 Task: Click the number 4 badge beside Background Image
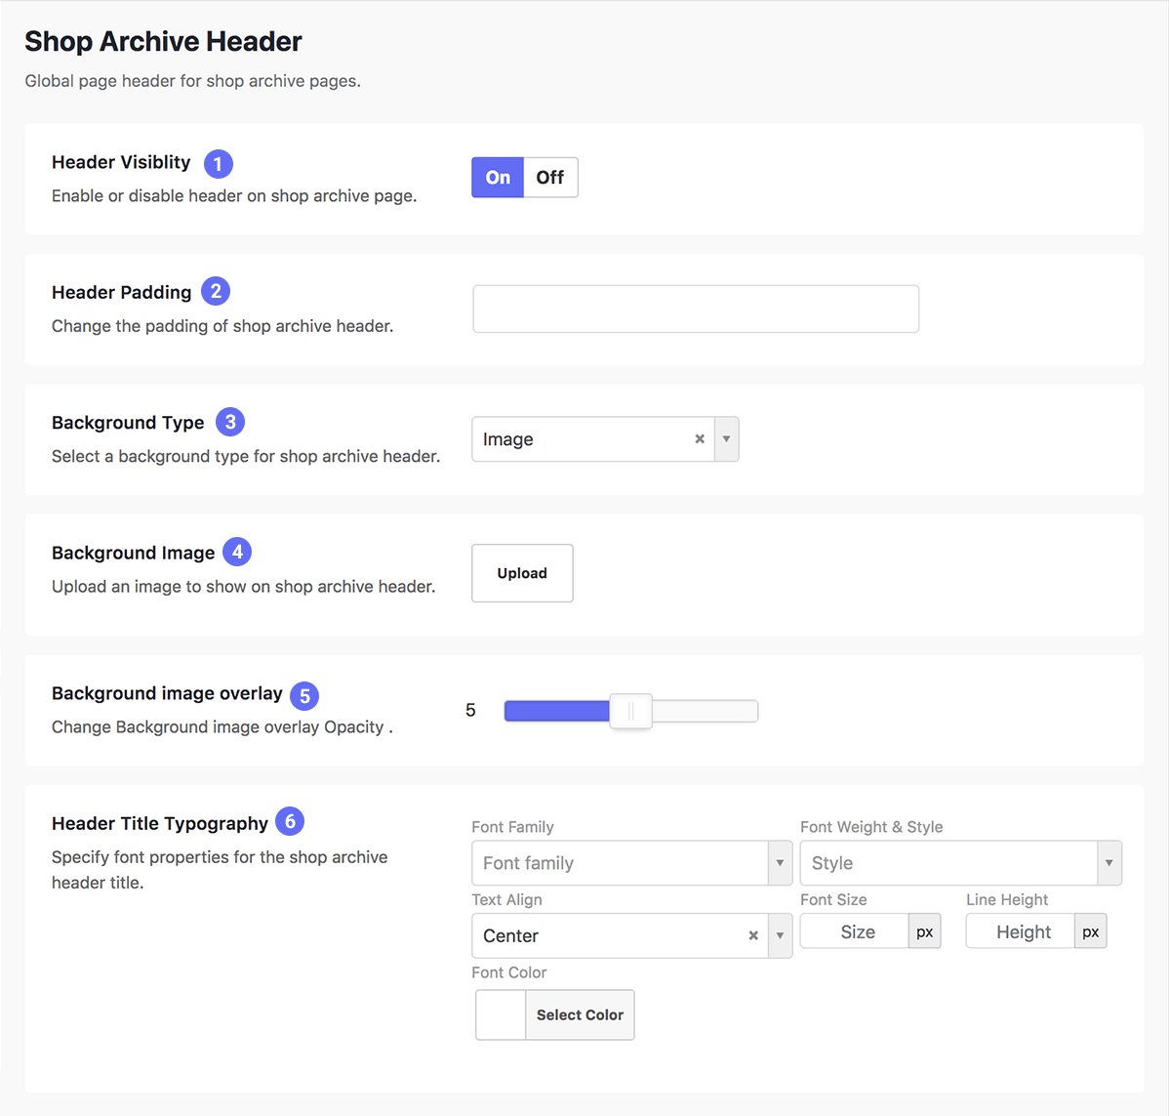(x=237, y=552)
